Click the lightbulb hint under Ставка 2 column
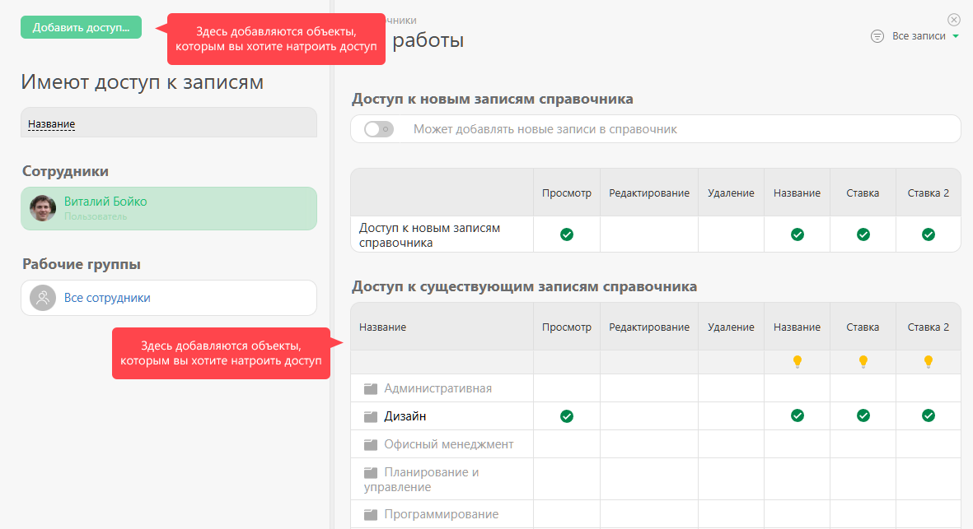 (929, 362)
